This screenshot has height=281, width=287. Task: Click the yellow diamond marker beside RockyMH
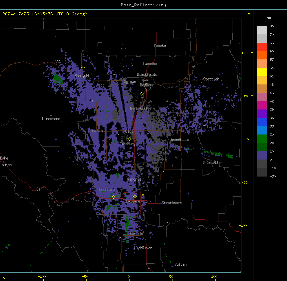pos(83,68)
